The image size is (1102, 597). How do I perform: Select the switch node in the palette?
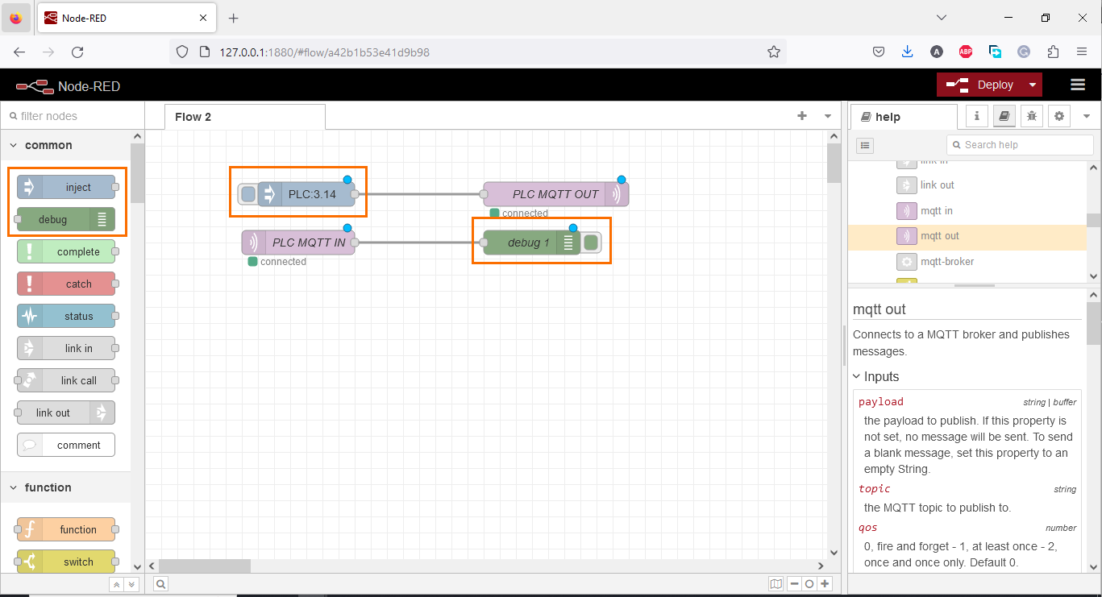tap(66, 562)
